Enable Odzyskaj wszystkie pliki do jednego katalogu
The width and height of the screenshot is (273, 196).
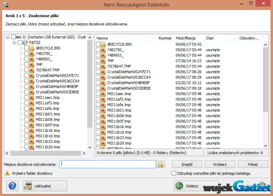click(x=174, y=173)
